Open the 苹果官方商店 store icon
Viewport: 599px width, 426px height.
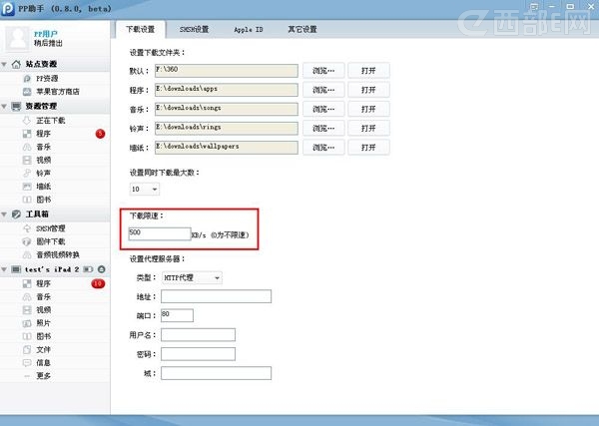(x=27, y=92)
